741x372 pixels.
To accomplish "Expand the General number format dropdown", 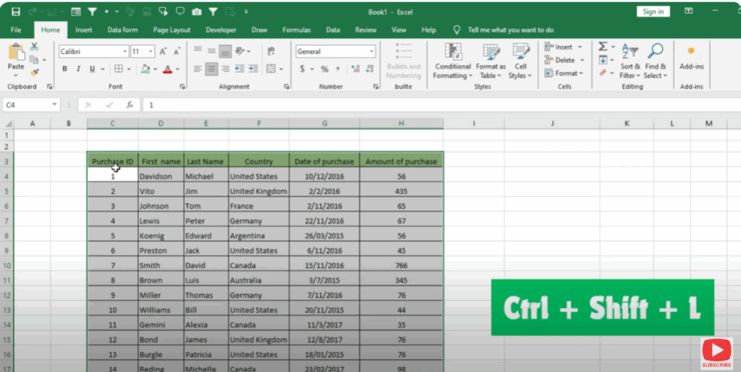I will (372, 51).
